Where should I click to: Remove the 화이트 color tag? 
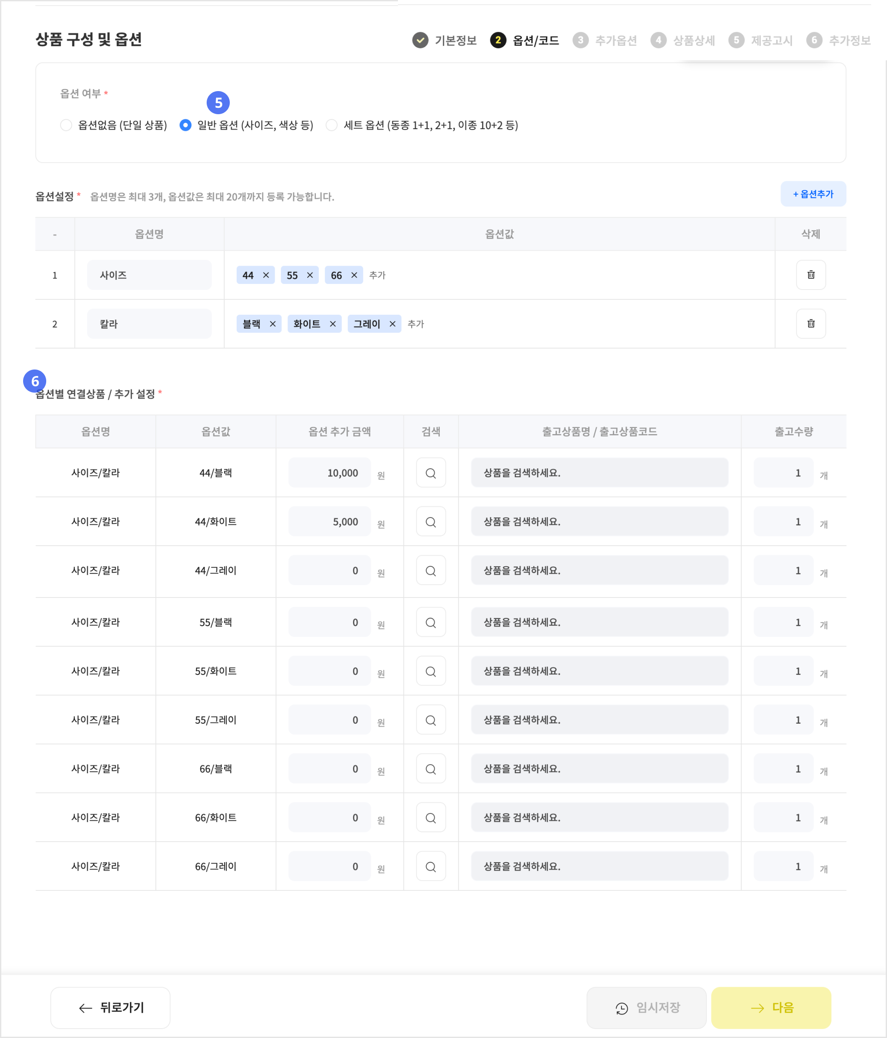332,324
